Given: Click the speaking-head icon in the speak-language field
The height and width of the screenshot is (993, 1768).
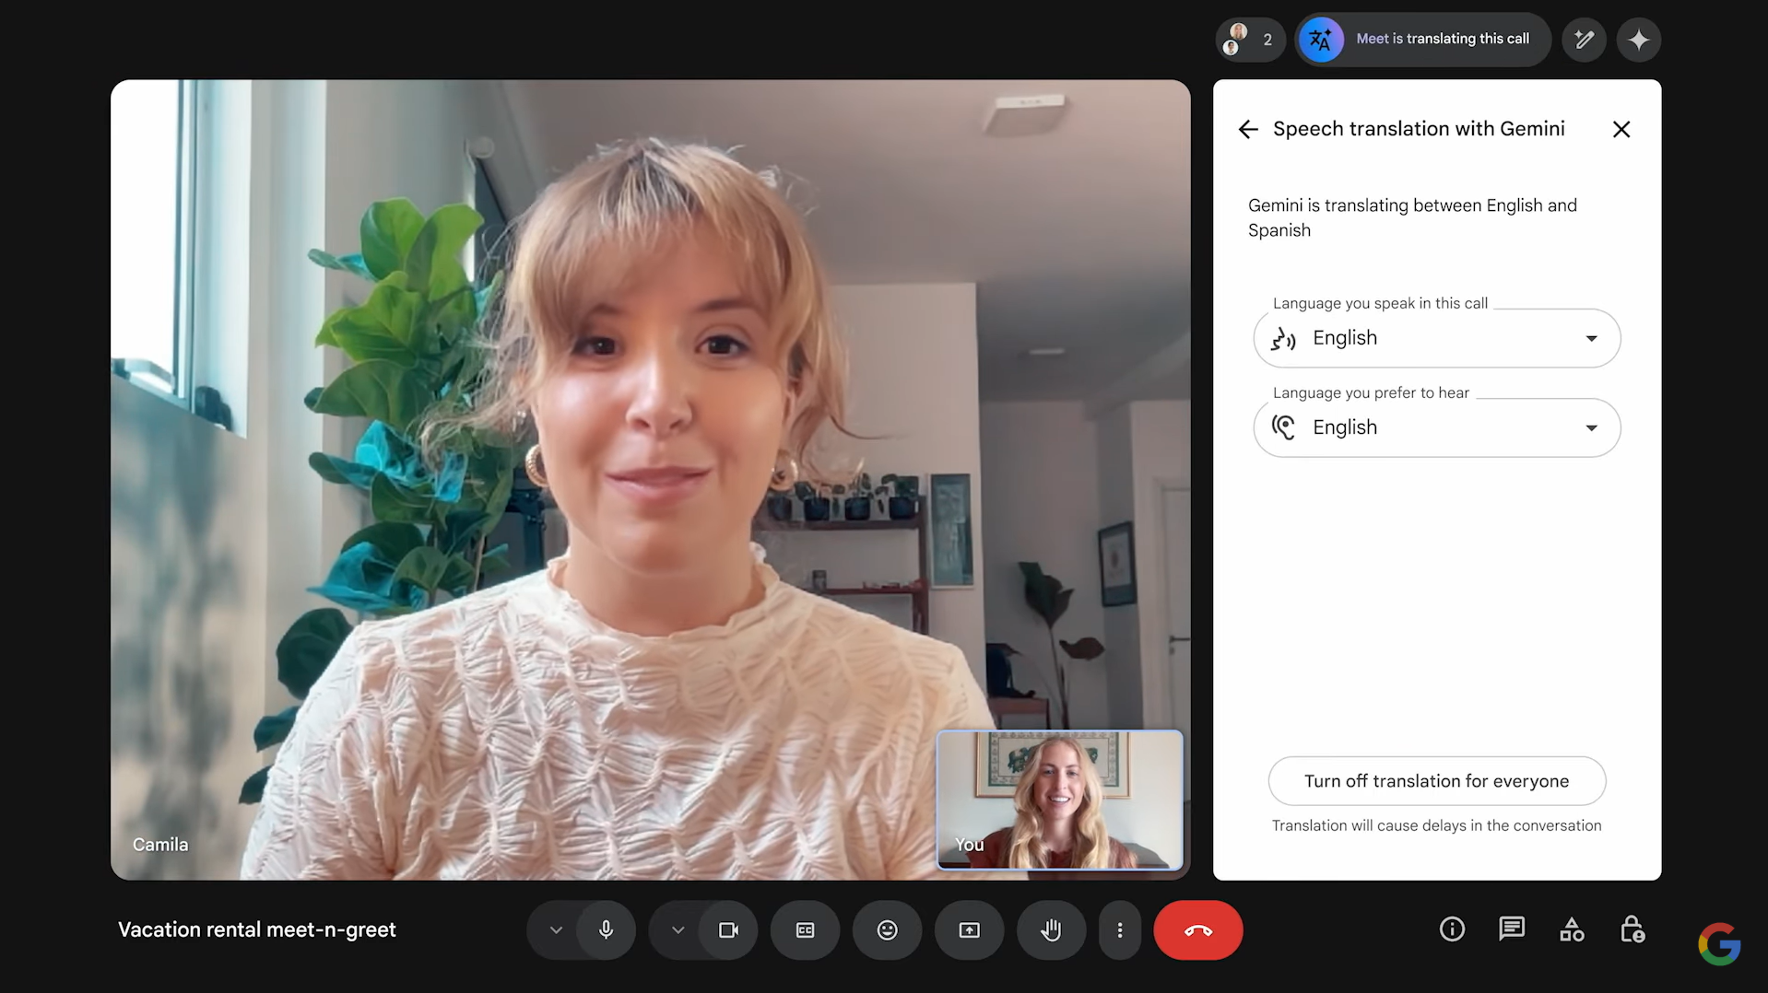Looking at the screenshot, I should [x=1283, y=339].
